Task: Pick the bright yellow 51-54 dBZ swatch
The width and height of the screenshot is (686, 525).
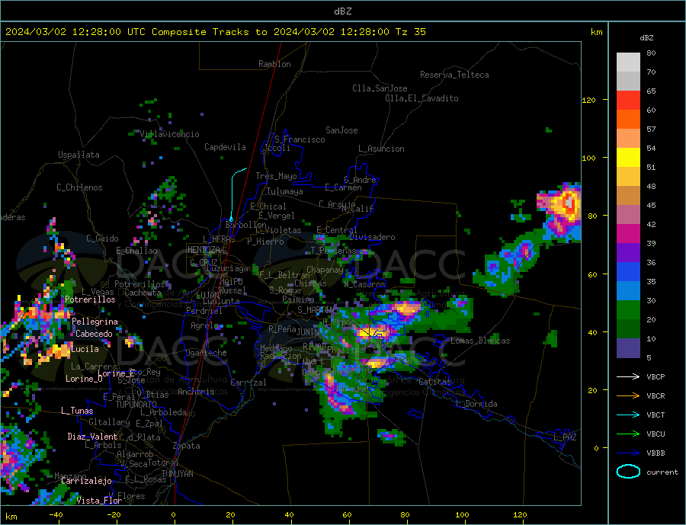Action: coord(628,158)
